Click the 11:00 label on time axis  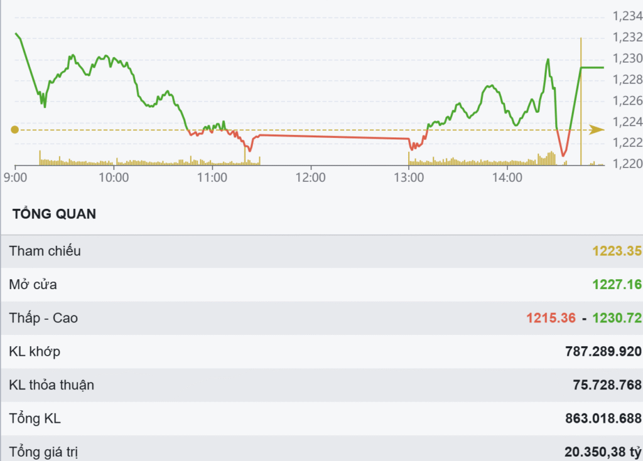212,178
